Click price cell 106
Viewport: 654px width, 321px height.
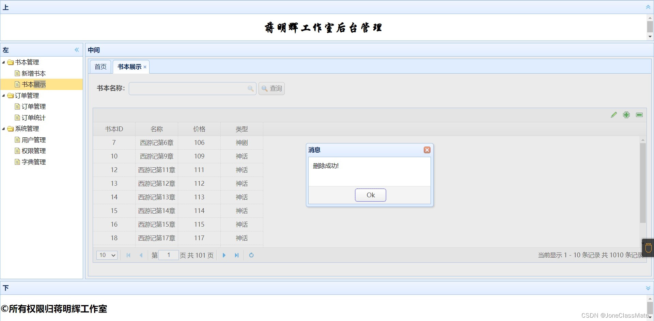click(199, 143)
